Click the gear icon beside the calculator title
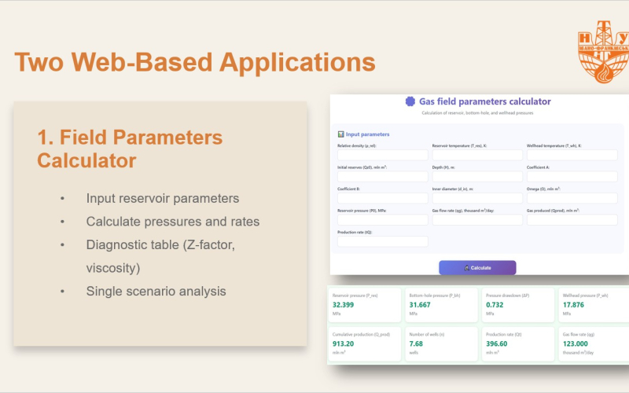629x393 pixels. click(x=410, y=101)
